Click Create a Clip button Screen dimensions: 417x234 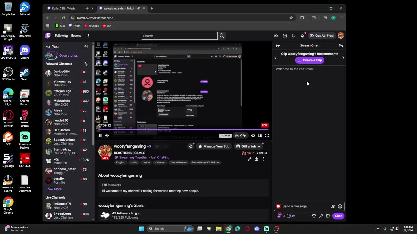click(x=309, y=60)
